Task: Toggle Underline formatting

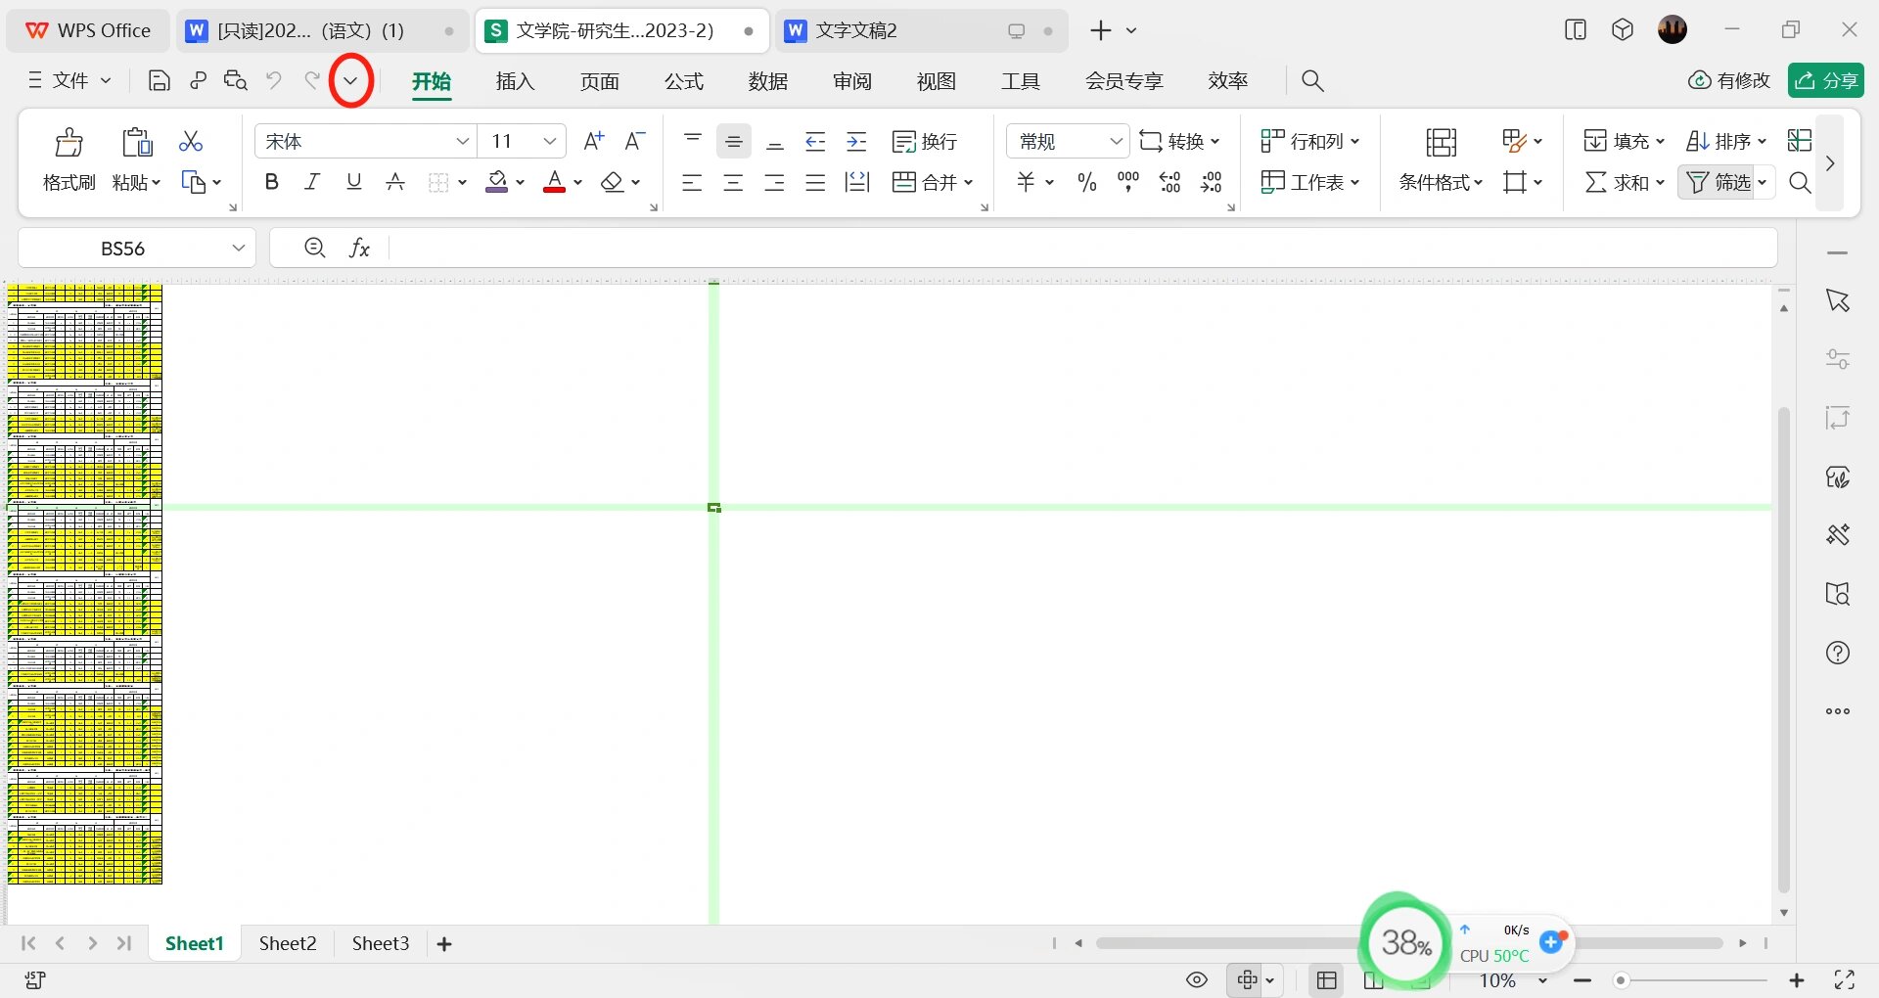Action: (x=354, y=182)
